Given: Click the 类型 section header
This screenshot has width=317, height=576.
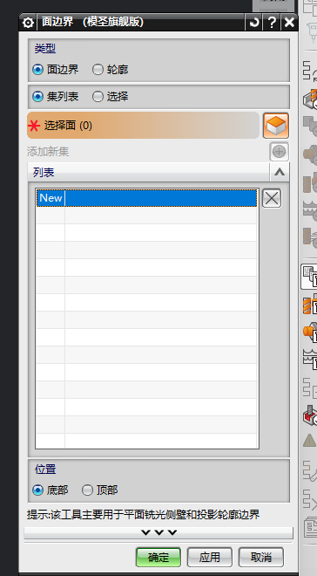Looking at the screenshot, I should [45, 49].
